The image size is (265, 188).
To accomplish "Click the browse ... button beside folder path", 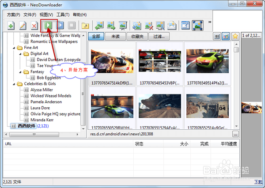I will (235, 134).
